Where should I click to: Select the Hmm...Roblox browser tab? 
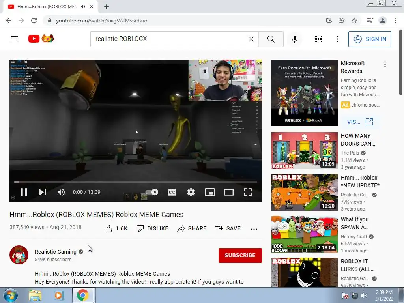[47, 7]
